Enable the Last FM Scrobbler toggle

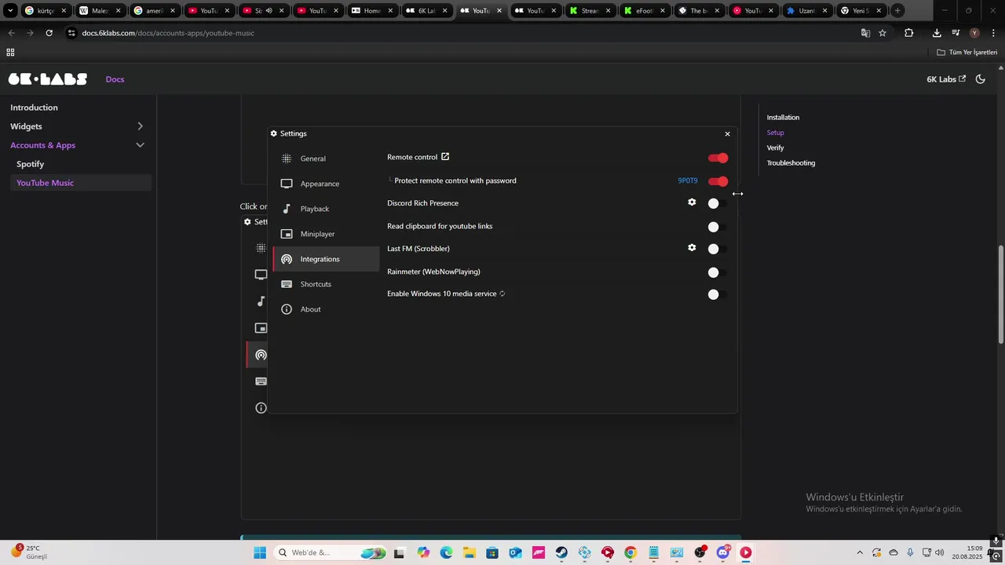tap(718, 249)
